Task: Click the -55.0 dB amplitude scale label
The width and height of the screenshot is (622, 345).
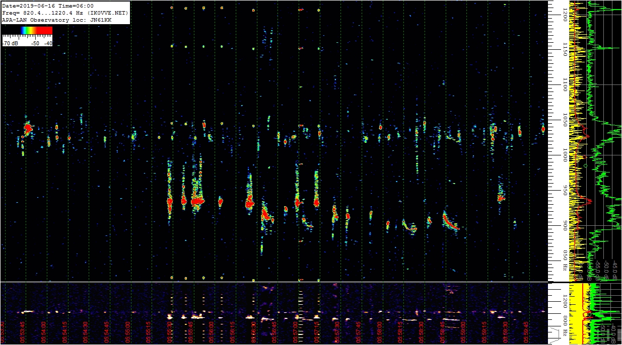Action: 597,270
